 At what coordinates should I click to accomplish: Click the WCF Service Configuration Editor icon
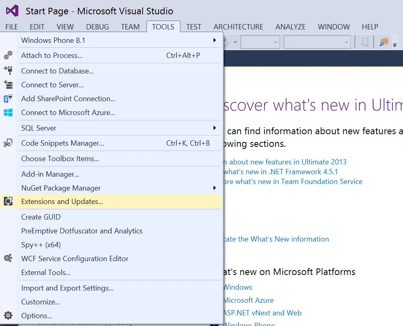(x=8, y=258)
